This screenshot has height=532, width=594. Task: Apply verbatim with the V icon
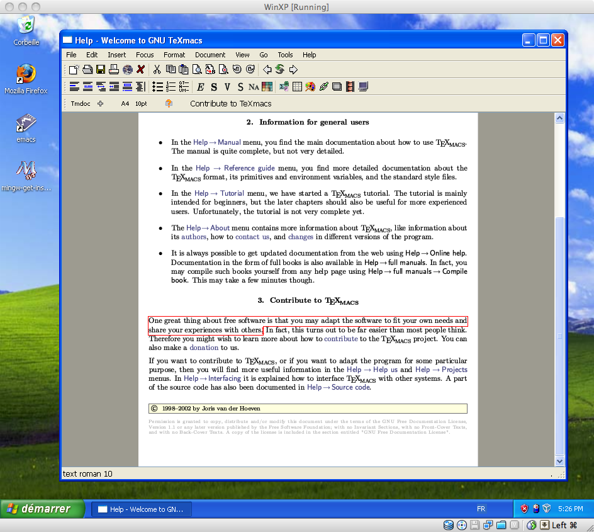(x=227, y=87)
